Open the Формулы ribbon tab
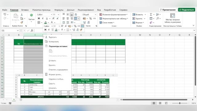The width and height of the screenshot is (197, 111). 59,10
